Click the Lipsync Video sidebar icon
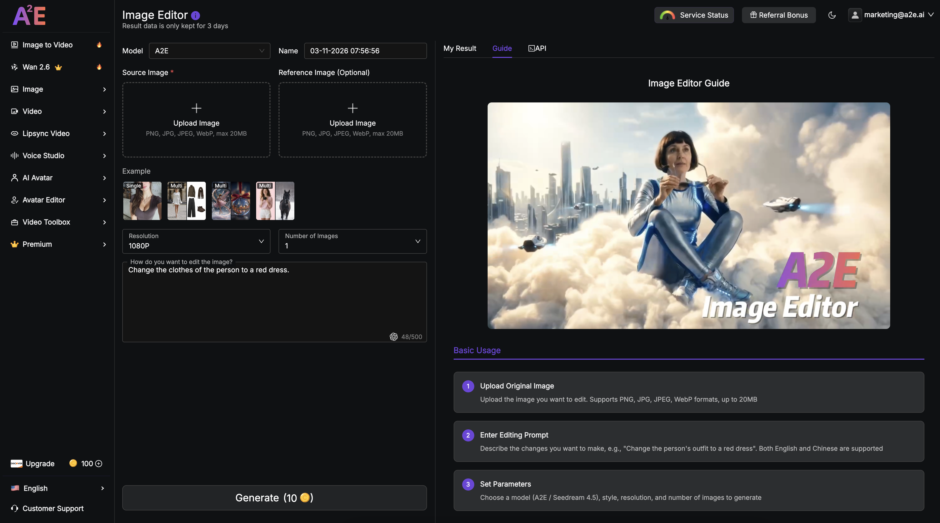This screenshot has height=523, width=940. tap(15, 134)
